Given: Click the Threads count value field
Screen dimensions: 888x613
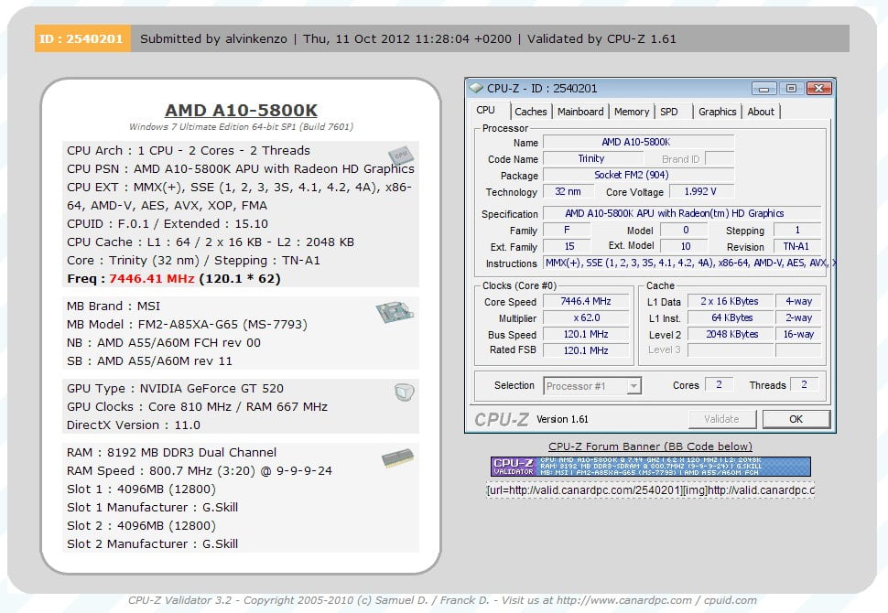Looking at the screenshot, I should 804,385.
